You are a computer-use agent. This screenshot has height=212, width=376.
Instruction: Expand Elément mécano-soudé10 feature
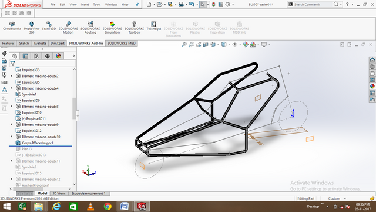tap(11, 137)
